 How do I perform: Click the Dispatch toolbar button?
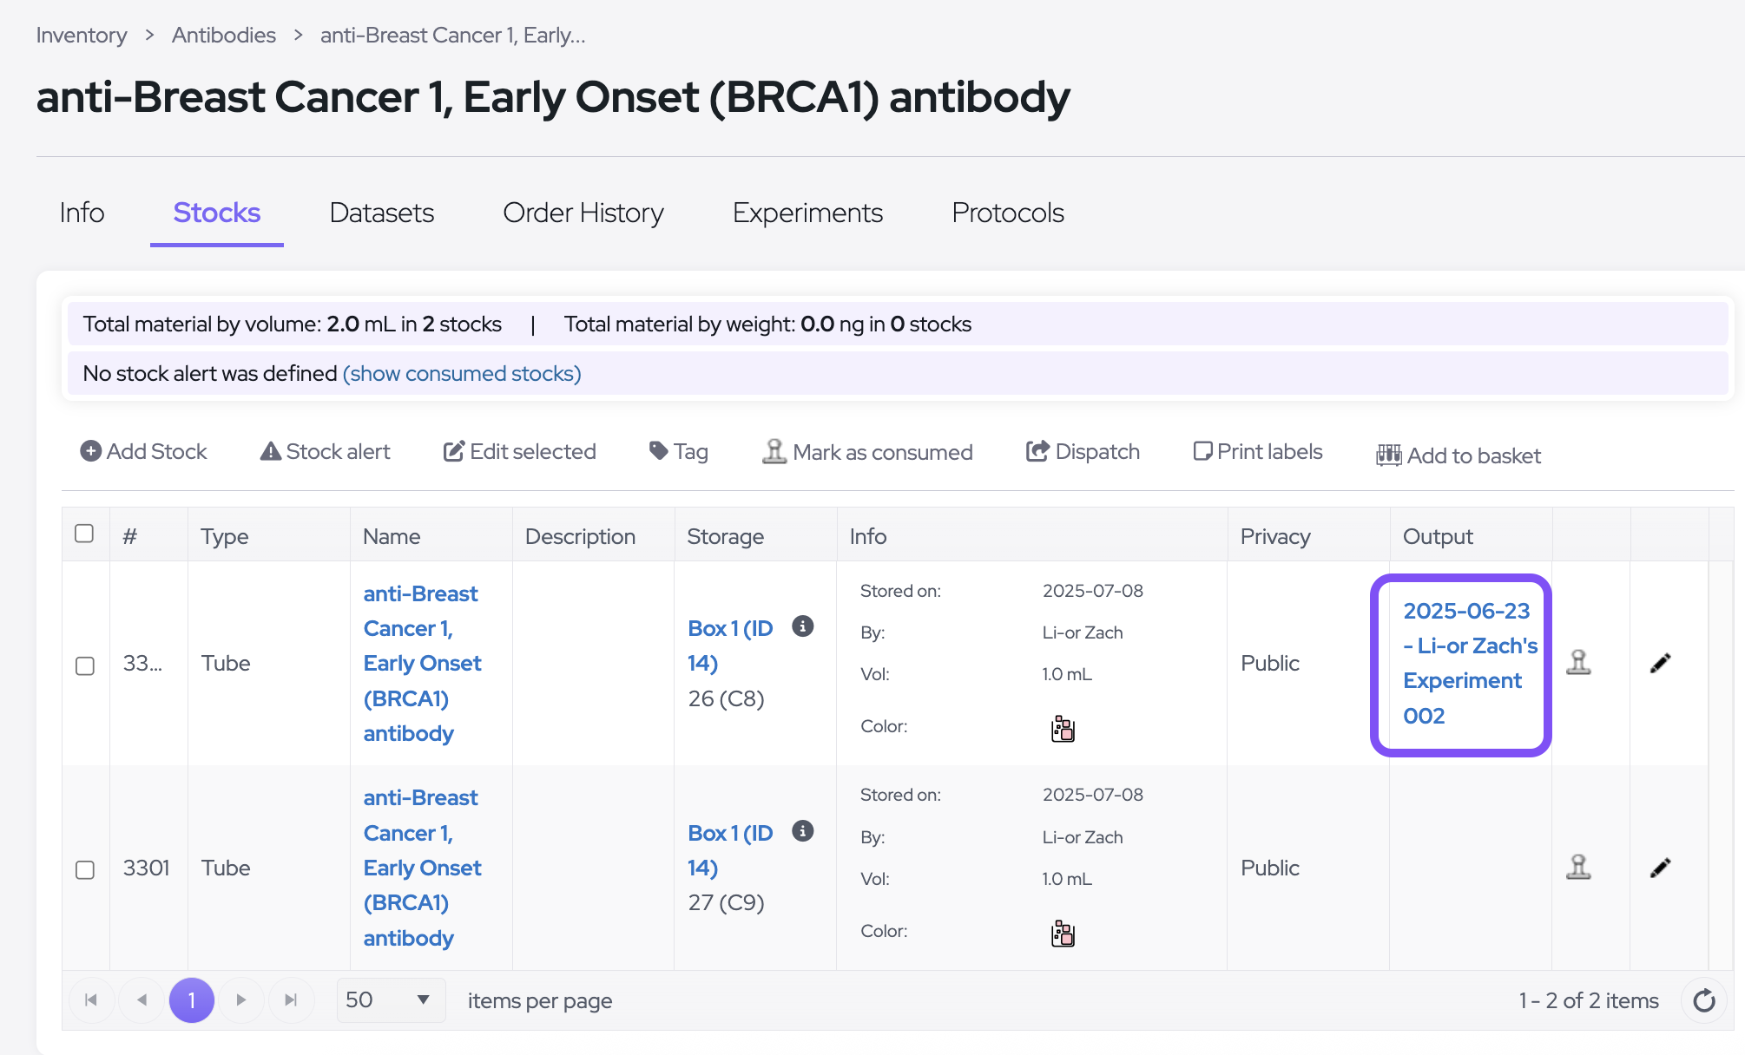point(1083,451)
